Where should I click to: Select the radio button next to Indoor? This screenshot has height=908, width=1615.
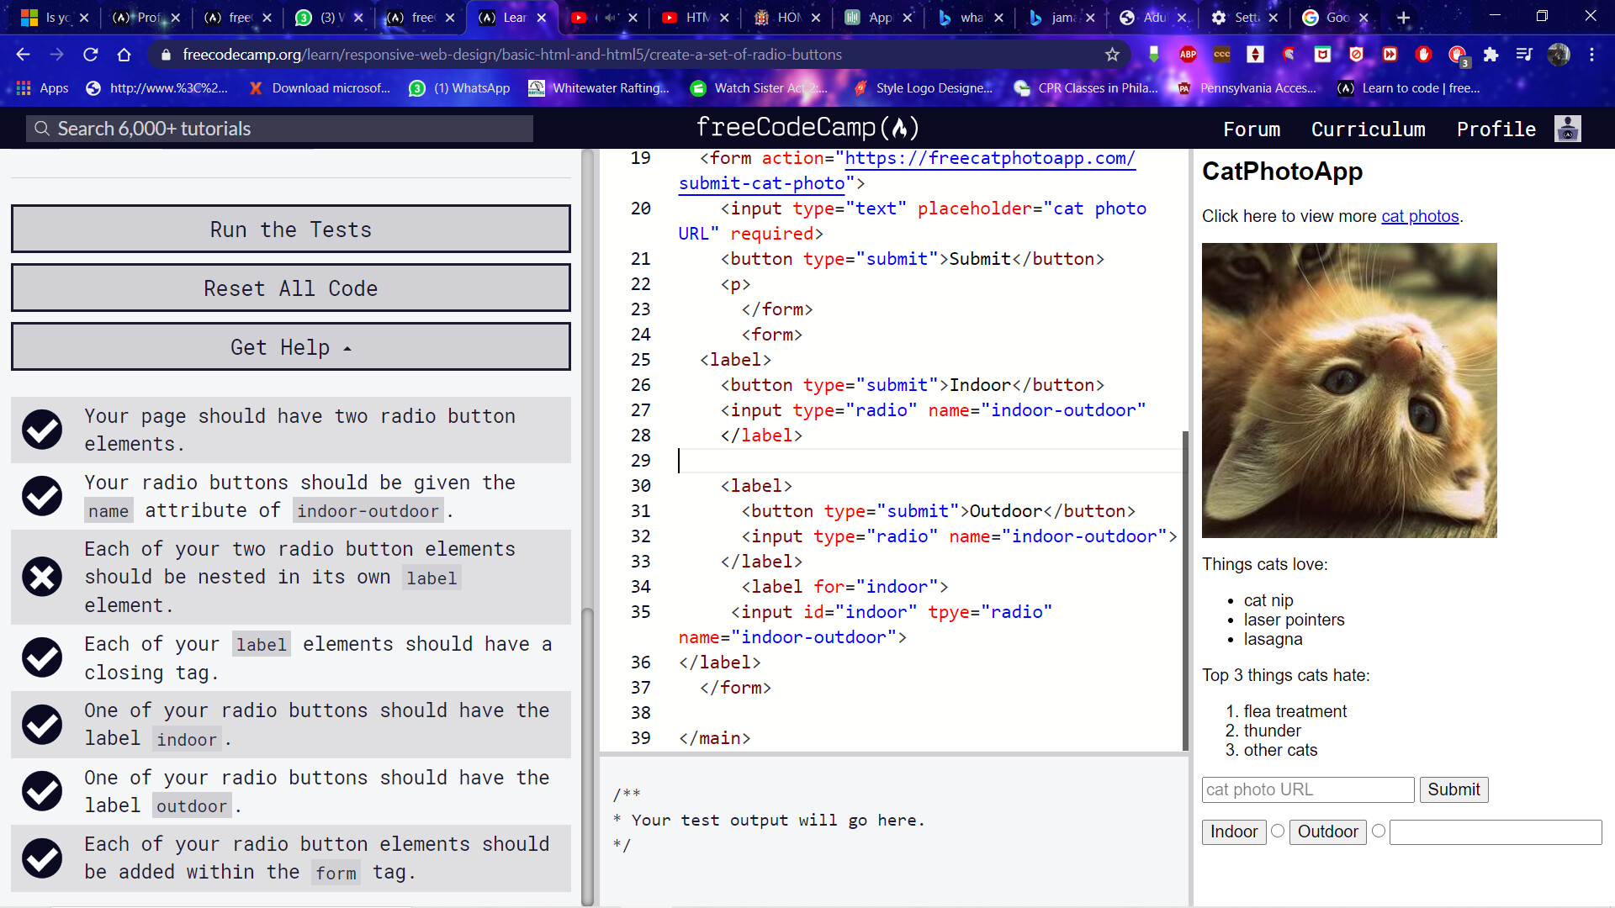tap(1278, 831)
